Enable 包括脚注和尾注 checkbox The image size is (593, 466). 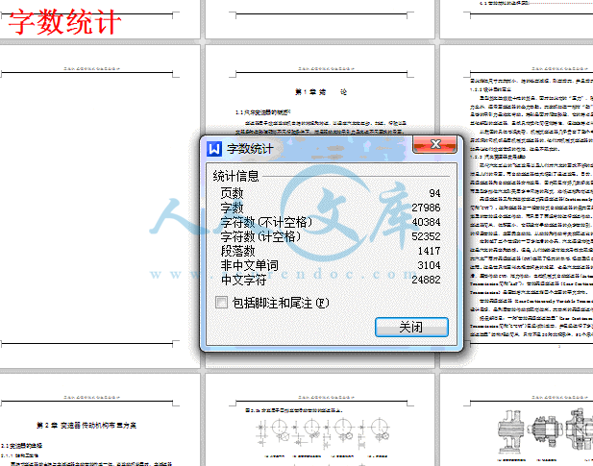point(221,303)
